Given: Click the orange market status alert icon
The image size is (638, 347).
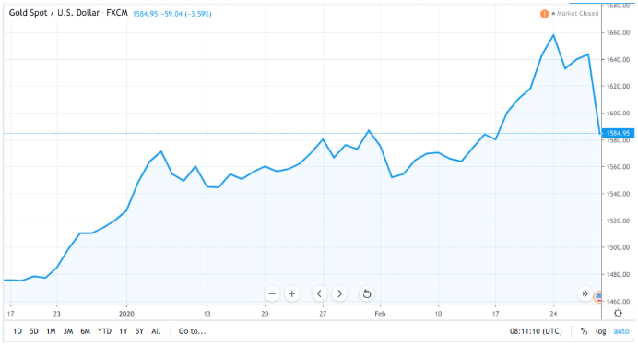Looking at the screenshot, I should pyautogui.click(x=544, y=14).
